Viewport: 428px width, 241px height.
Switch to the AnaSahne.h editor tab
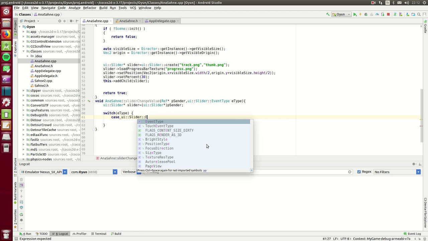[x=128, y=21]
